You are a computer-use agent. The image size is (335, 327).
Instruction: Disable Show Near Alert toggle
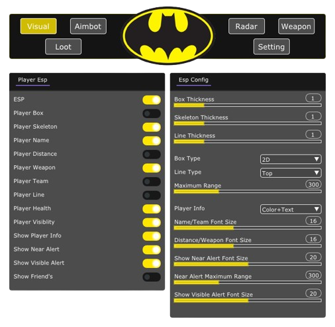coord(152,249)
